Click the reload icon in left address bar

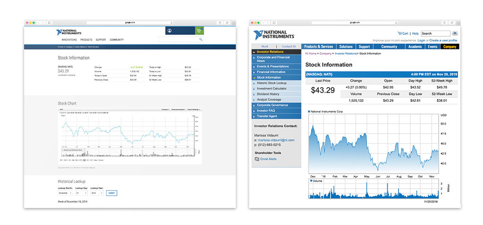click(171, 23)
